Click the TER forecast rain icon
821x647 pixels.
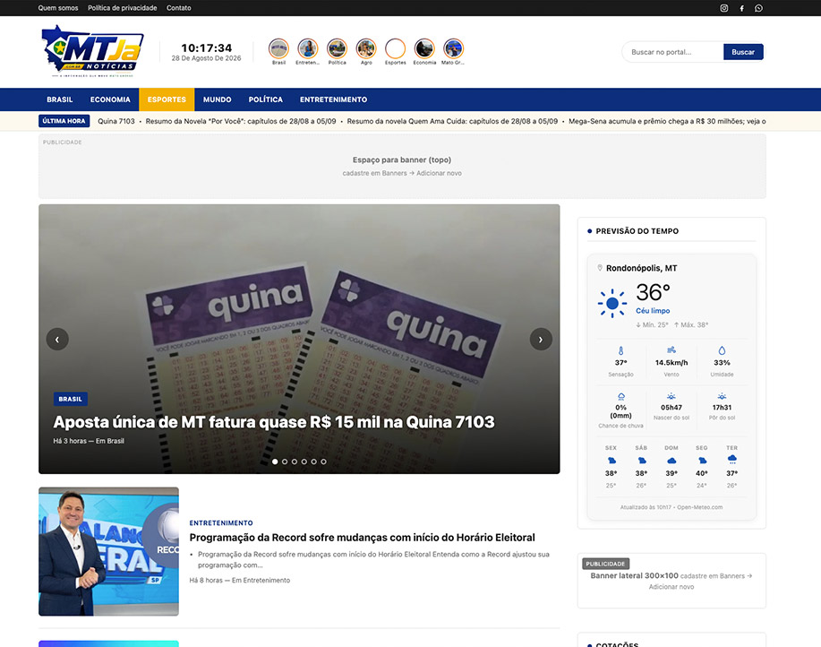pyautogui.click(x=732, y=460)
